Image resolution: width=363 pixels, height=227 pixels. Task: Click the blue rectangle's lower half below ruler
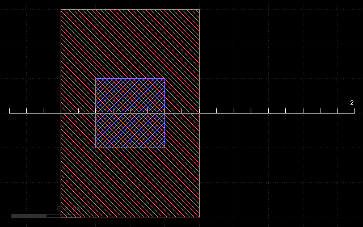[130, 131]
